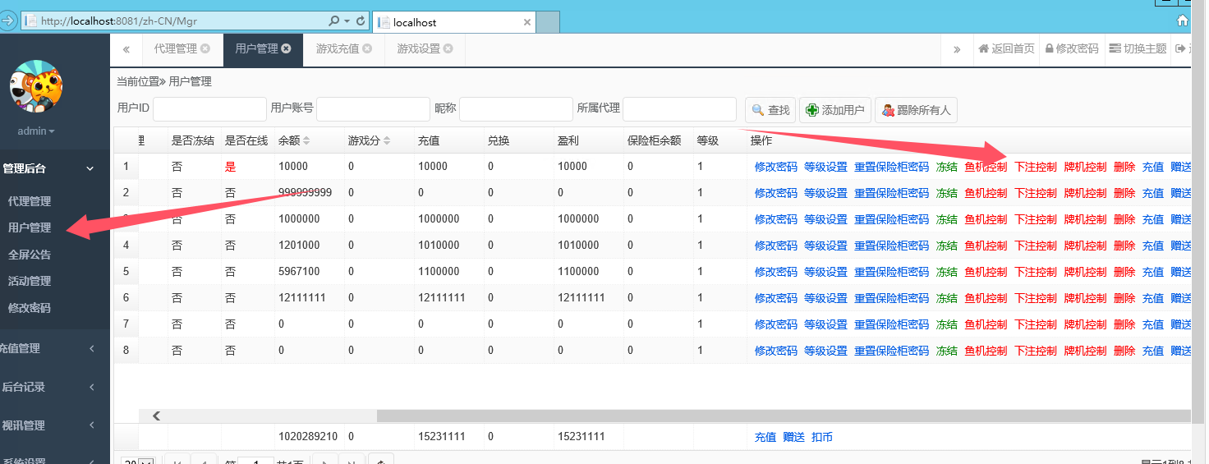The height and width of the screenshot is (464, 1209).
Task: Close the 用户管理 tab with its x icon
Action: coord(286,48)
